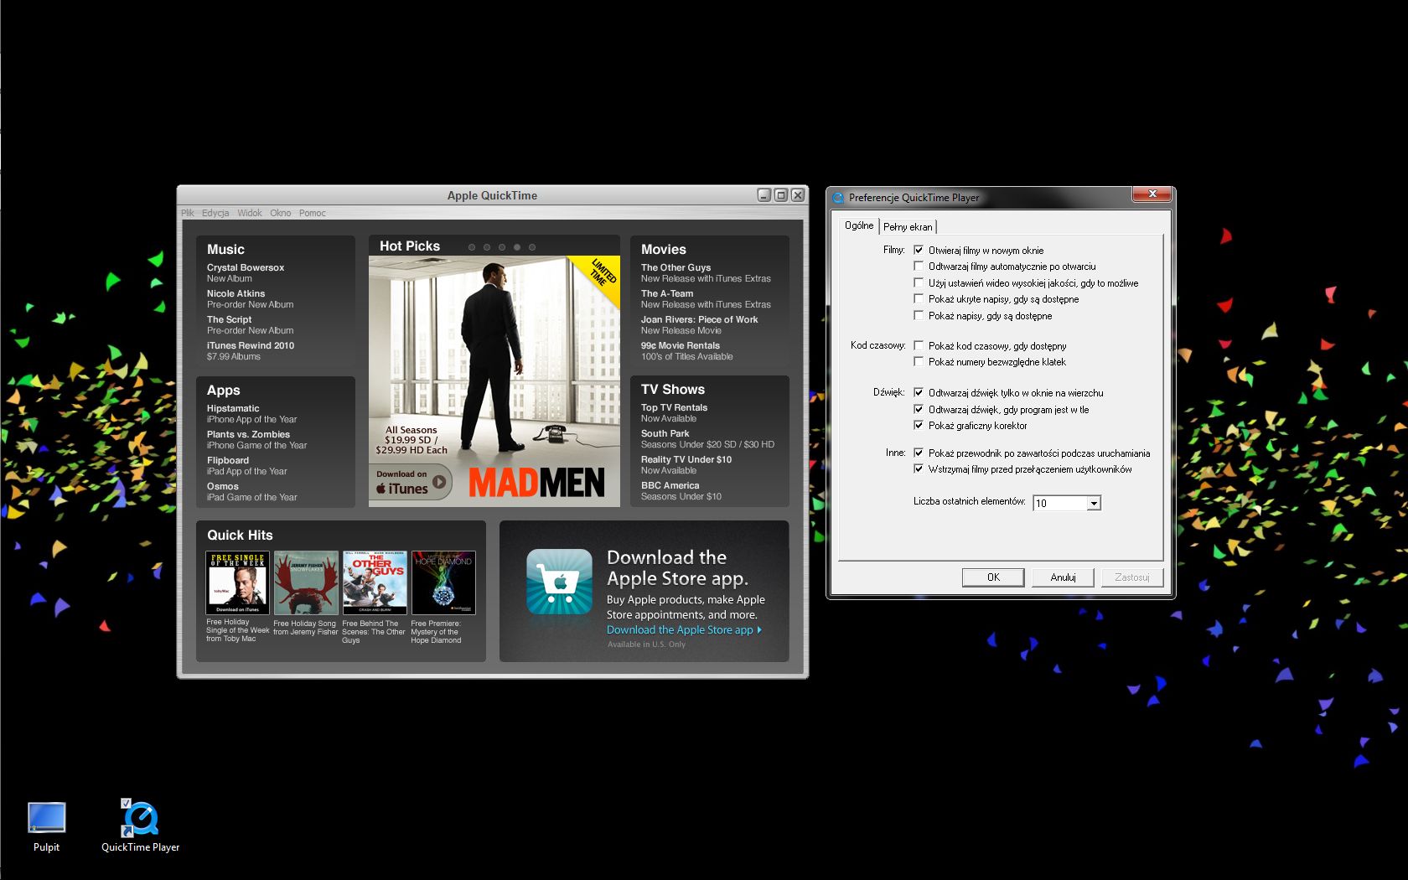Open the Widok menu
The width and height of the screenshot is (1408, 880).
click(x=250, y=213)
